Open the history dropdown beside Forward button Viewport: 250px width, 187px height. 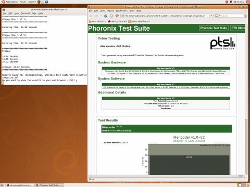click(101, 16)
